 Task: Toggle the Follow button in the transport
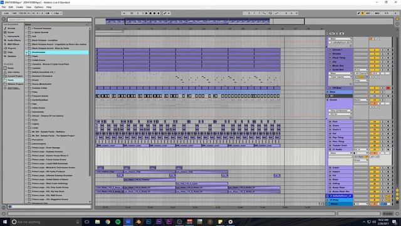click(124, 13)
